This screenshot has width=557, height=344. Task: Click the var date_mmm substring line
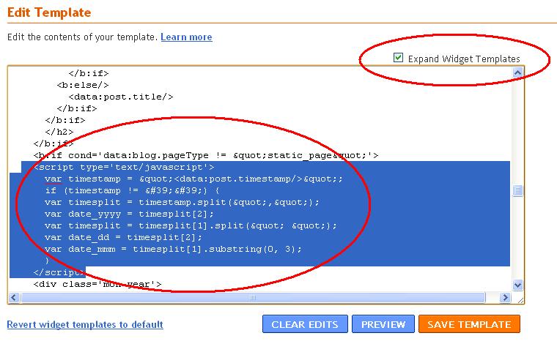172,249
